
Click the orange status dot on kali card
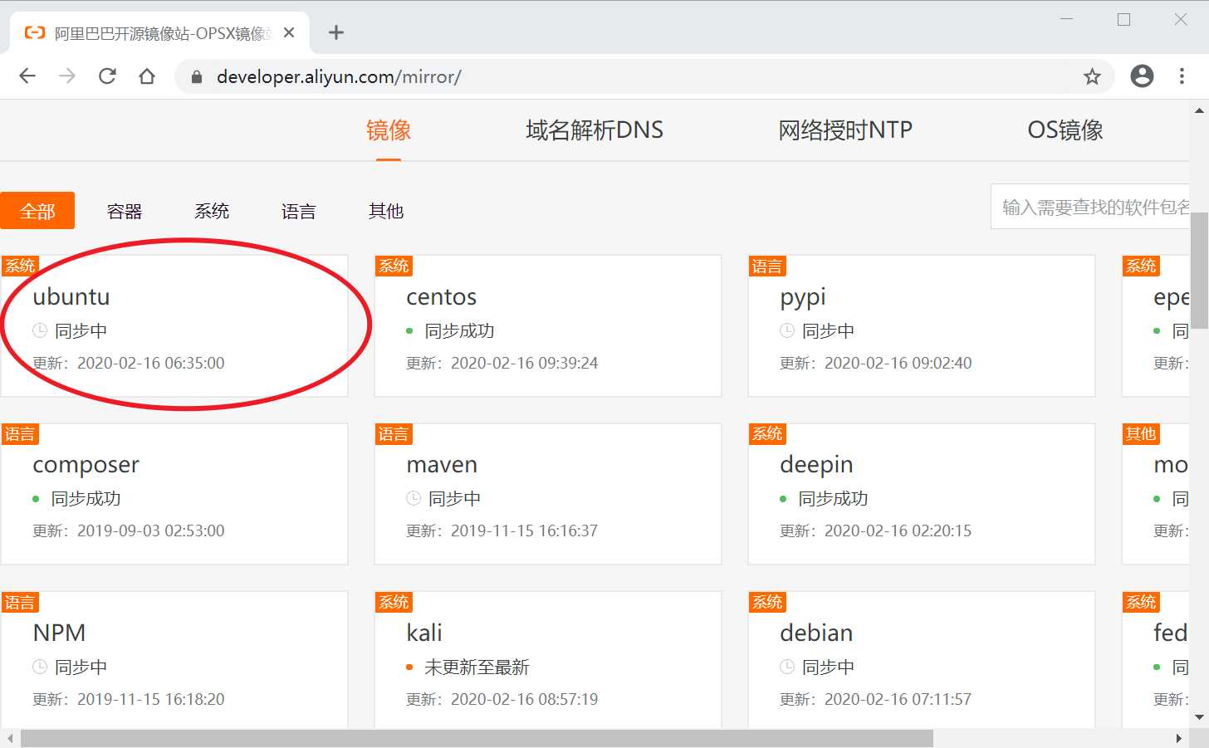[x=409, y=667]
